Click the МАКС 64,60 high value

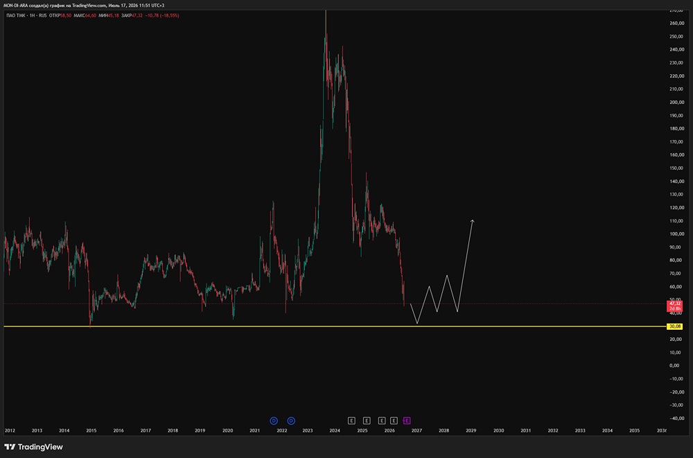coord(85,15)
